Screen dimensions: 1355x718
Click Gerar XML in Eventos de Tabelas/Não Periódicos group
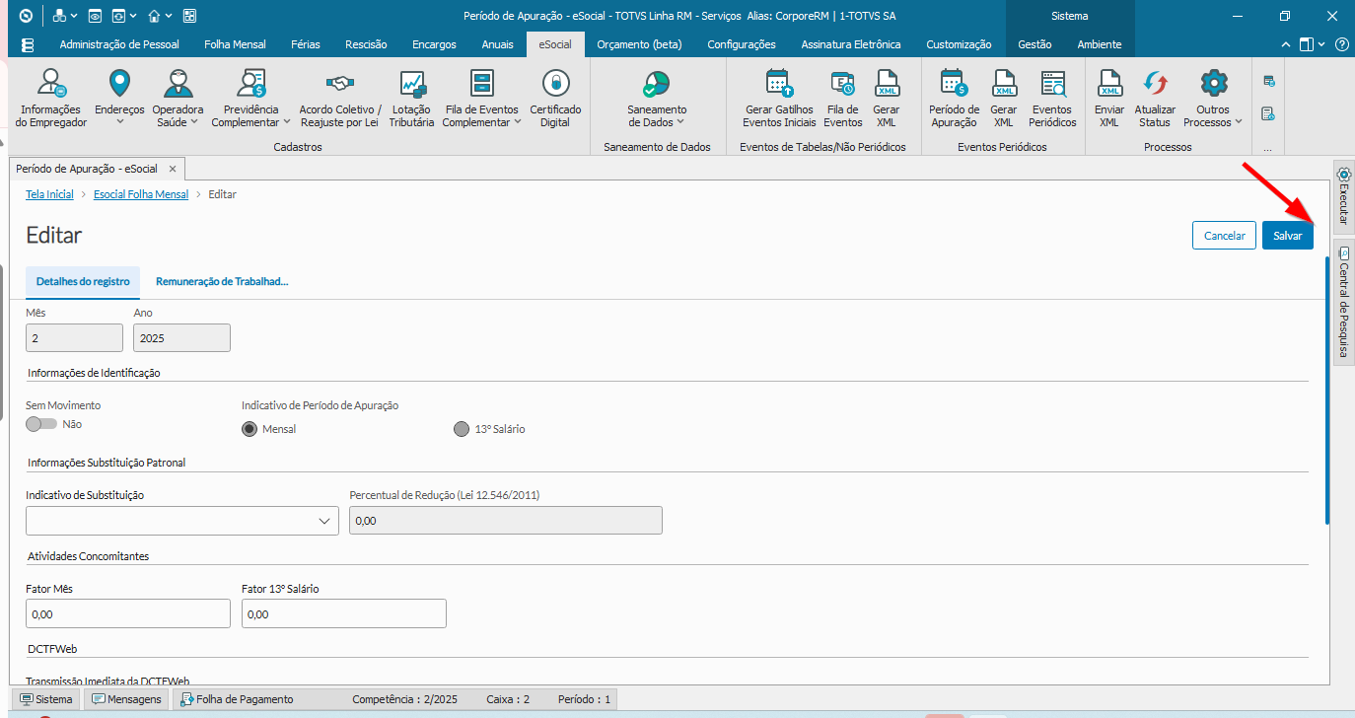[887, 99]
